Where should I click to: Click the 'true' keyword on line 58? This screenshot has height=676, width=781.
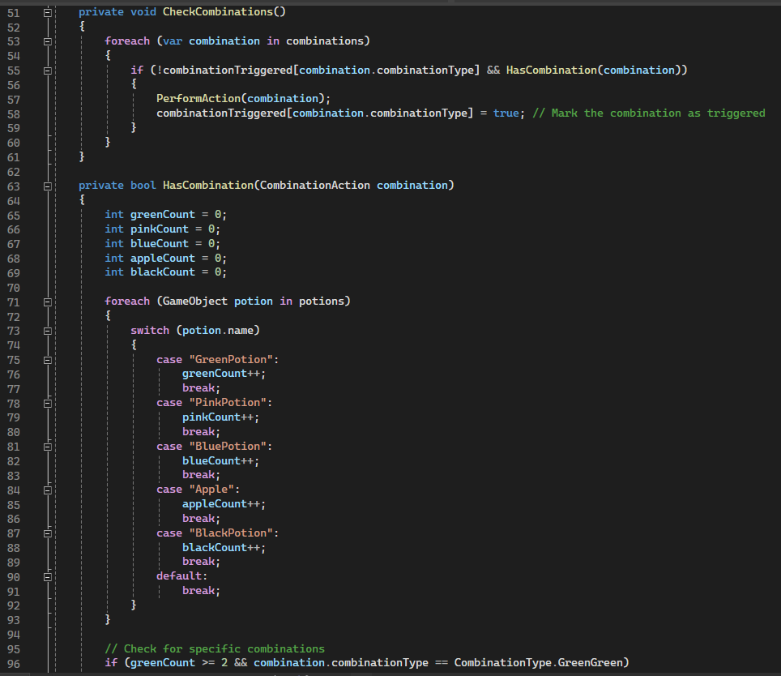point(506,113)
